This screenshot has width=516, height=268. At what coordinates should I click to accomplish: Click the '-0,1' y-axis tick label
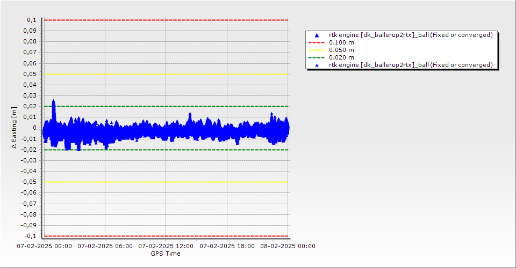tap(31, 236)
